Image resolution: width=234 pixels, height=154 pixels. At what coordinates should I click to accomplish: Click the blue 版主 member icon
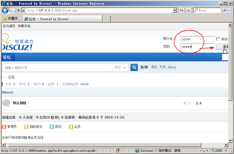52,127
